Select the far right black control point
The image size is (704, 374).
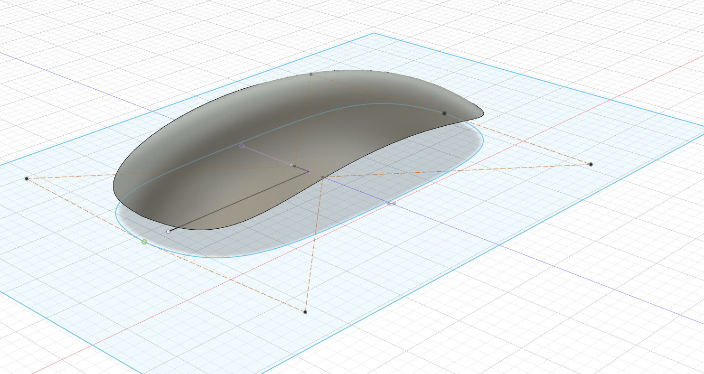591,164
